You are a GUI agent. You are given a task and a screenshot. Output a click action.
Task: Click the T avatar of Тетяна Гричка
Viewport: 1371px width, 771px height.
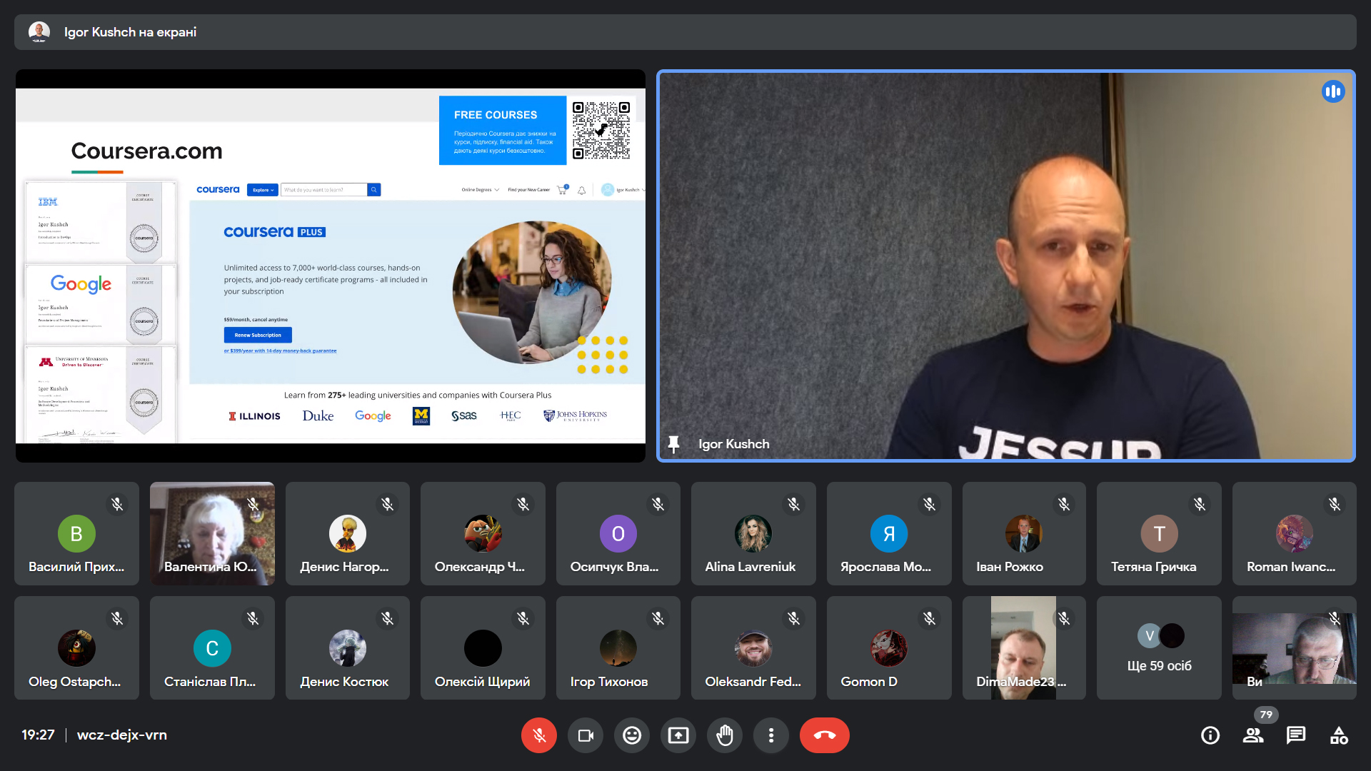tap(1159, 533)
